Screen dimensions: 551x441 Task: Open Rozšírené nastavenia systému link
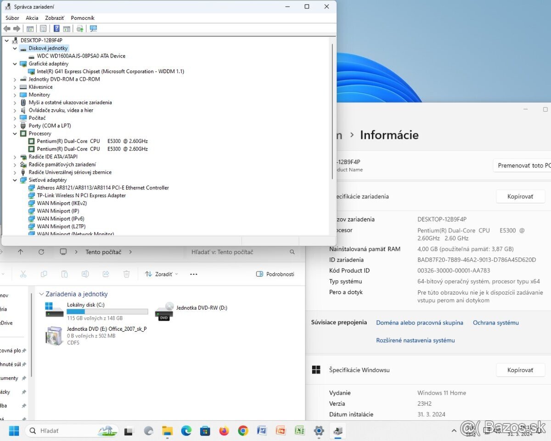click(415, 340)
